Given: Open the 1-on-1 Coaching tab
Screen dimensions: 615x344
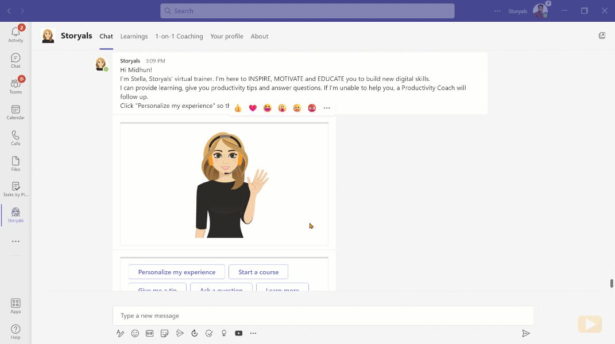Looking at the screenshot, I should (179, 36).
